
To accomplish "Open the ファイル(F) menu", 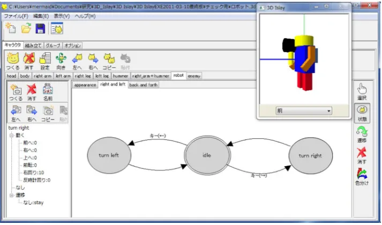I will [16, 16].
